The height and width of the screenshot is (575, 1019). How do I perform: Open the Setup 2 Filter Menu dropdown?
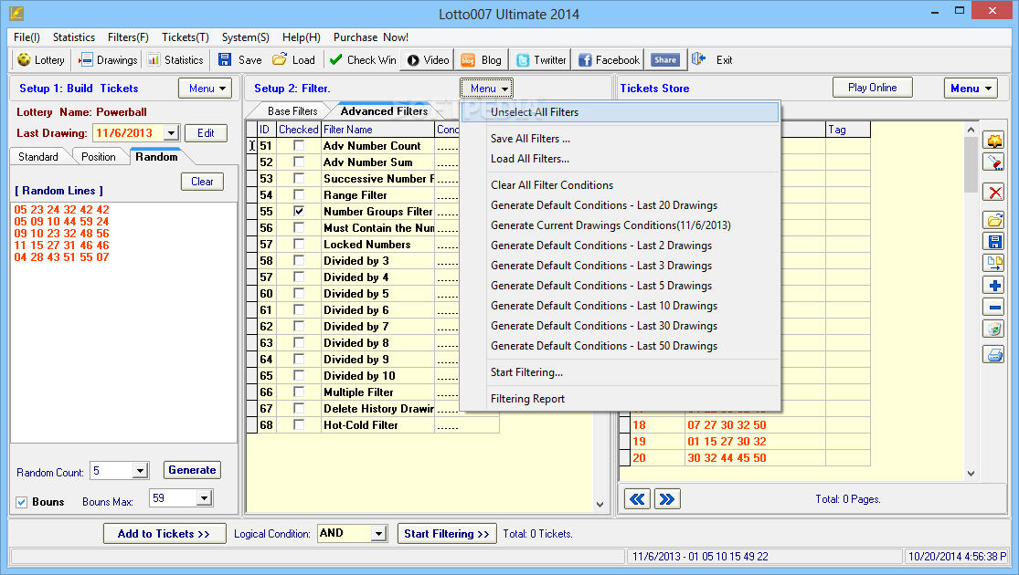point(487,89)
